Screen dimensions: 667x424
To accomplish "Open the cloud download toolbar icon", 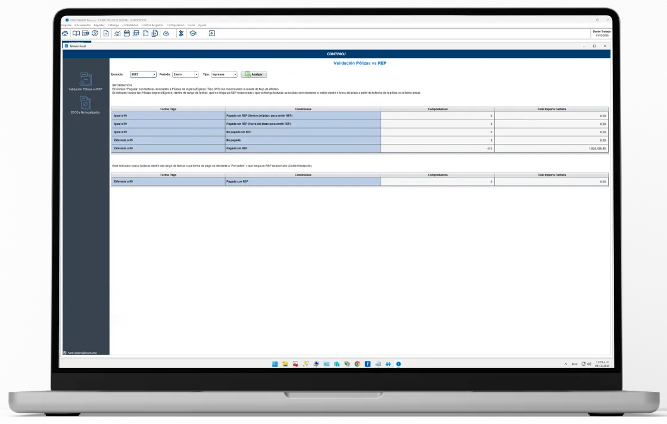I will (166, 33).
